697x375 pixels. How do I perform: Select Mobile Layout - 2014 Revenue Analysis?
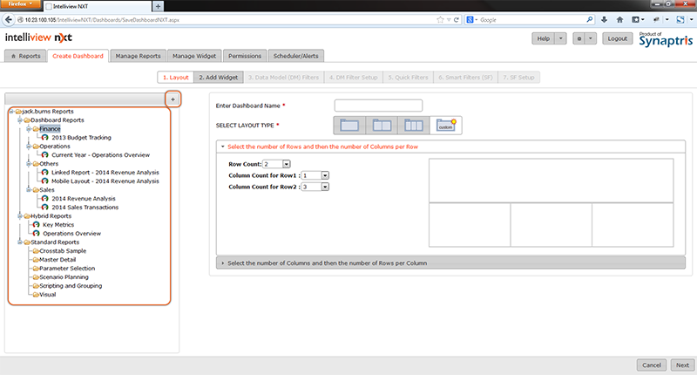(x=105, y=181)
